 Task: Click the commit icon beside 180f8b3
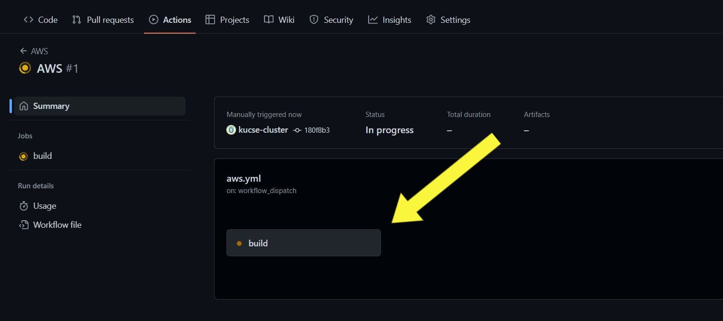coord(297,130)
